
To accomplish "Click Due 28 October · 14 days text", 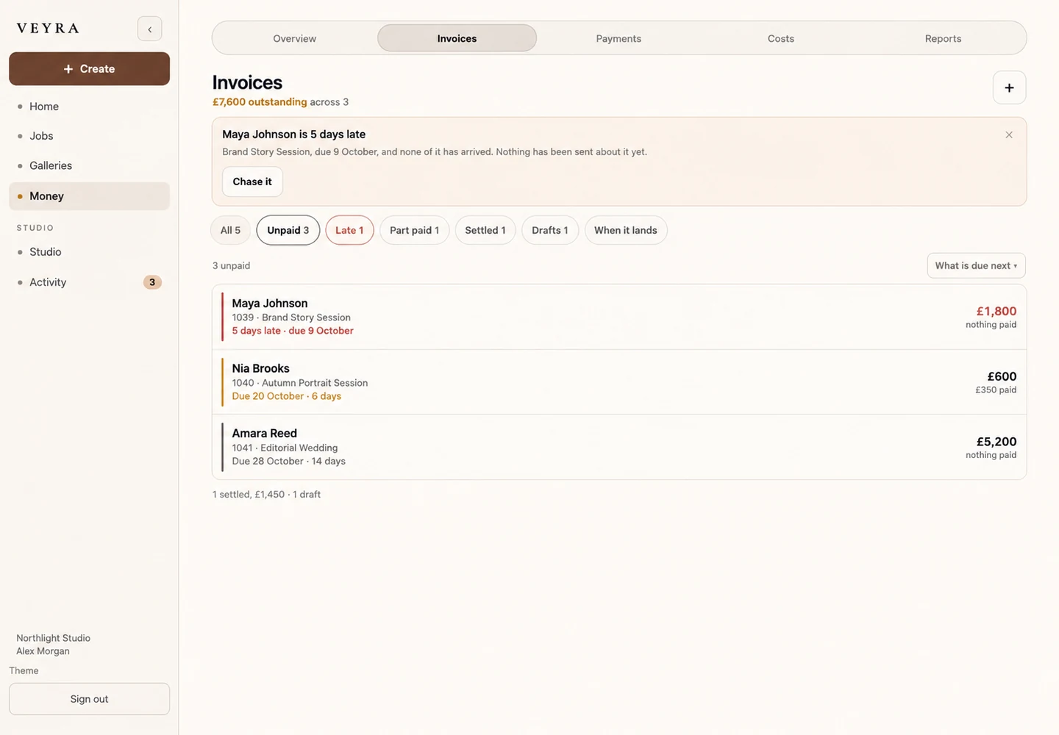I will click(289, 461).
